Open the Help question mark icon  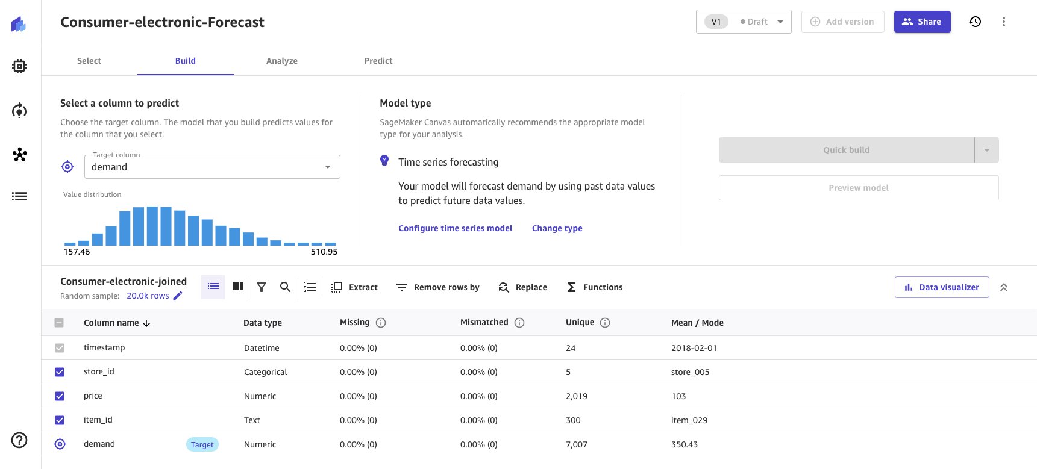19,440
